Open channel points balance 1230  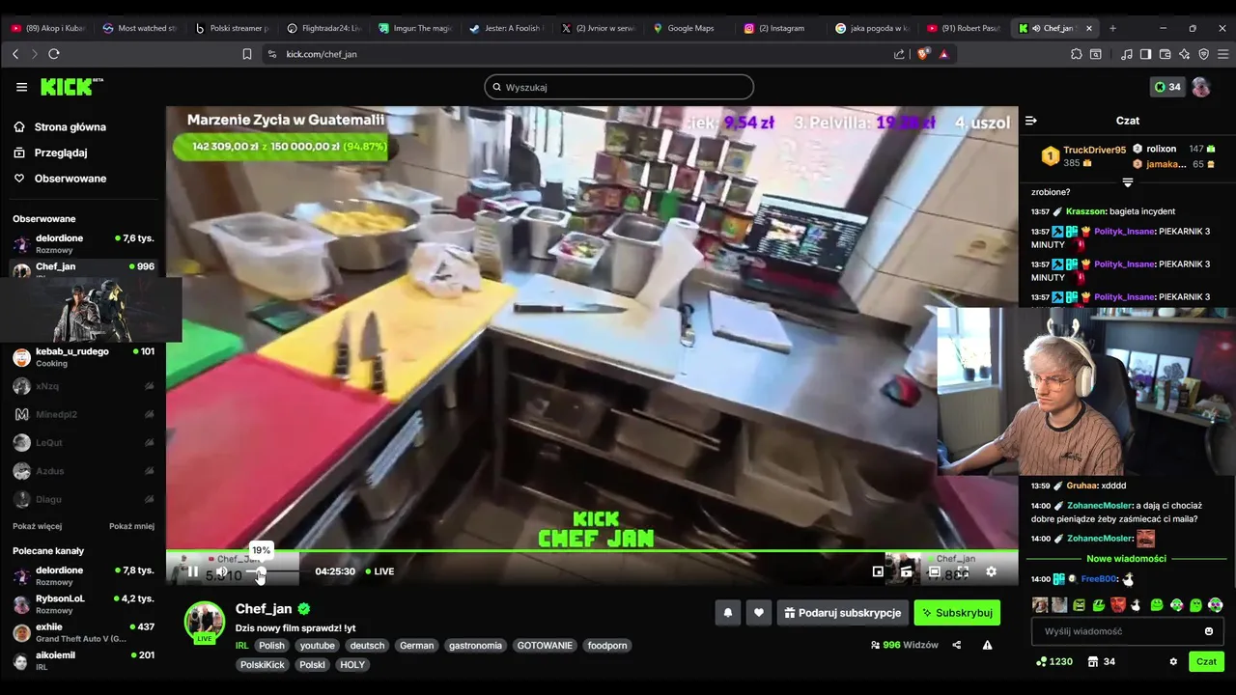1054,662
